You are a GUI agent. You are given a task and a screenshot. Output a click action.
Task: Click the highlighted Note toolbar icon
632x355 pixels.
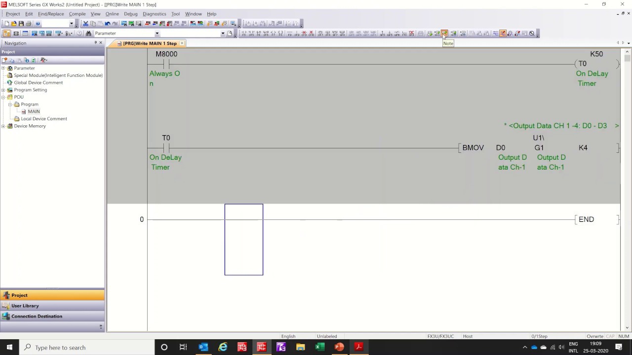point(444,33)
